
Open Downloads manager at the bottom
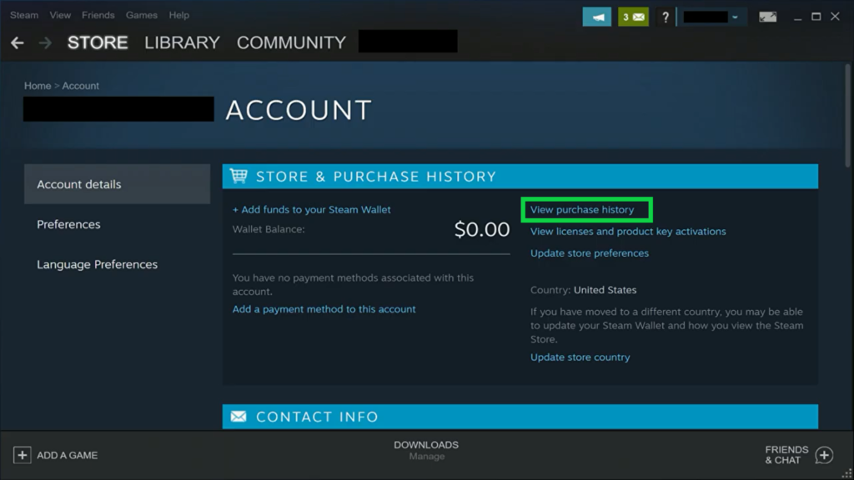(x=426, y=449)
